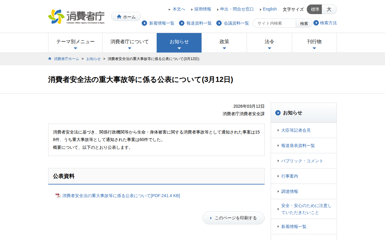Keep text size at 標準
This screenshot has height=240, width=385.
pos(314,9)
